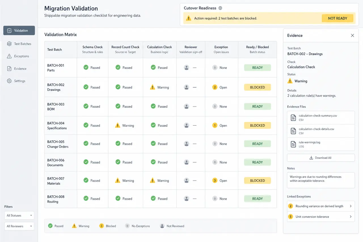The height and width of the screenshot is (242, 363).
Task: Click the Schema Check column header
Action: (92, 49)
